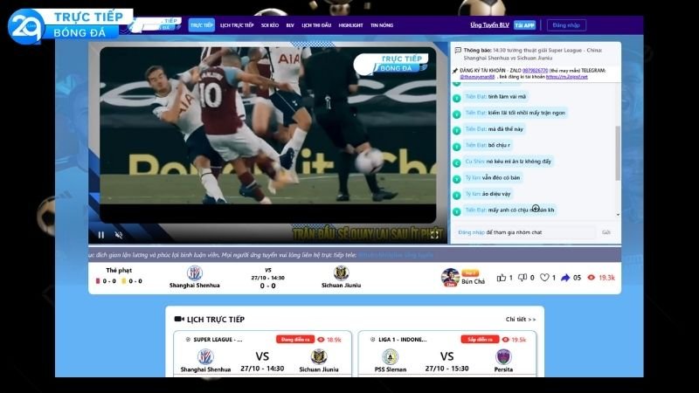
Task: Click the Telegram @ handle link
Action: [x=477, y=77]
